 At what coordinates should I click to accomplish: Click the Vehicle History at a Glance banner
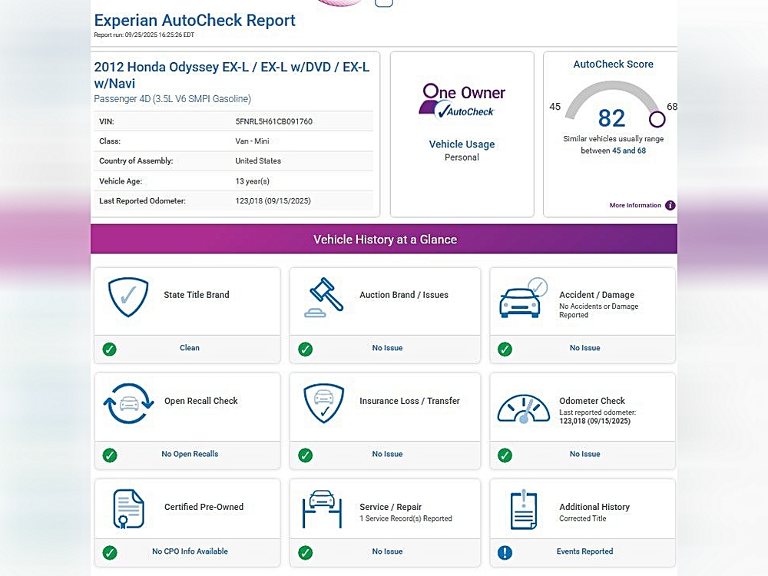coord(384,240)
